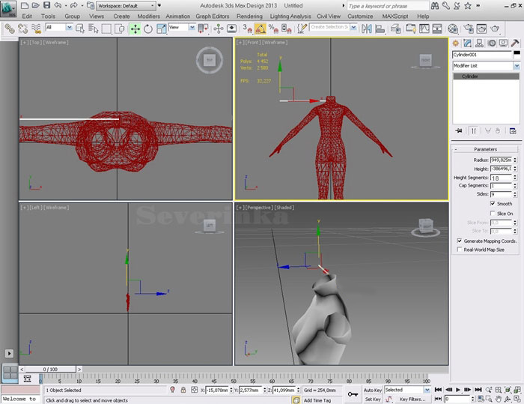Click the ViewCube in the Perspective viewport
524x404 pixels.
pos(426,225)
